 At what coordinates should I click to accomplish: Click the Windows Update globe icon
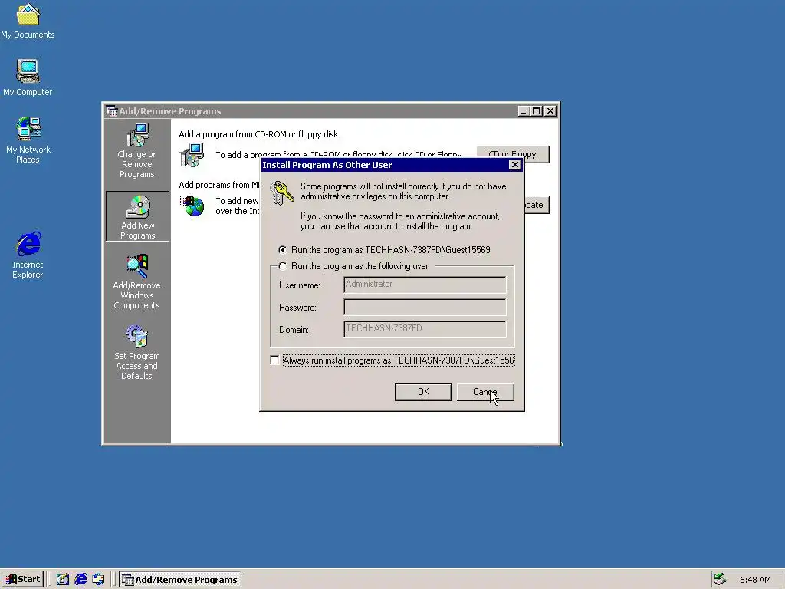(x=192, y=206)
